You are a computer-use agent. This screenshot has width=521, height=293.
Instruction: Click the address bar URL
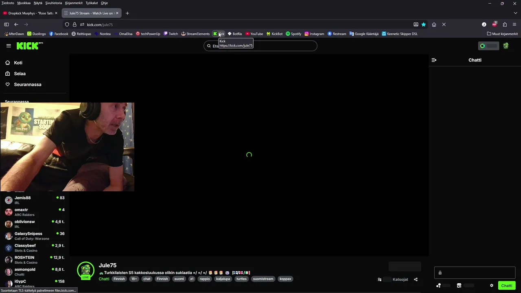coord(100,24)
